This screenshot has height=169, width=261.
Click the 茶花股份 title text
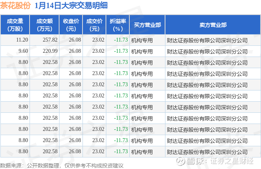pyautogui.click(x=15, y=5)
